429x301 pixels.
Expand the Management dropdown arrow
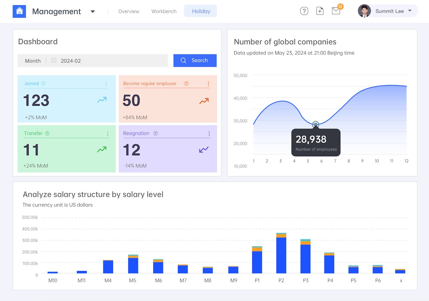(93, 11)
